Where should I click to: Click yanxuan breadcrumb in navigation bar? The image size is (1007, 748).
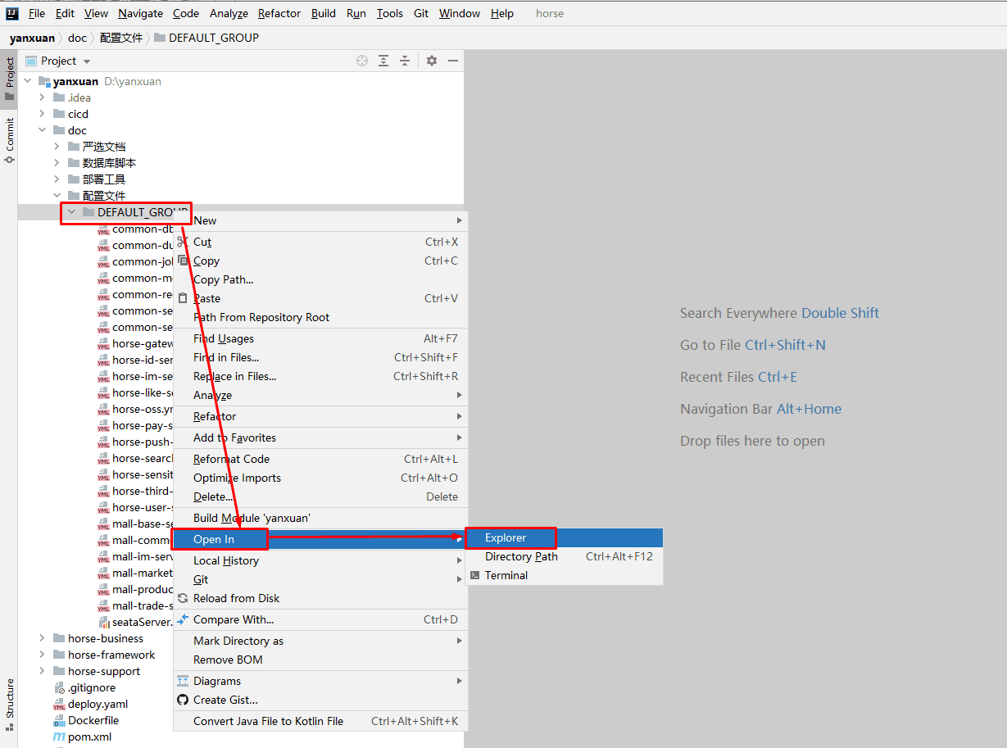[32, 38]
